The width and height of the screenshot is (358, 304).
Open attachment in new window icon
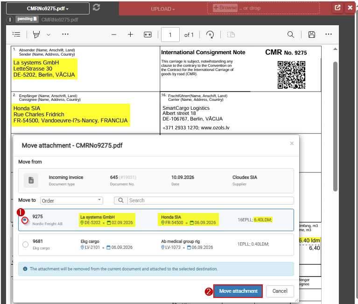337,7
